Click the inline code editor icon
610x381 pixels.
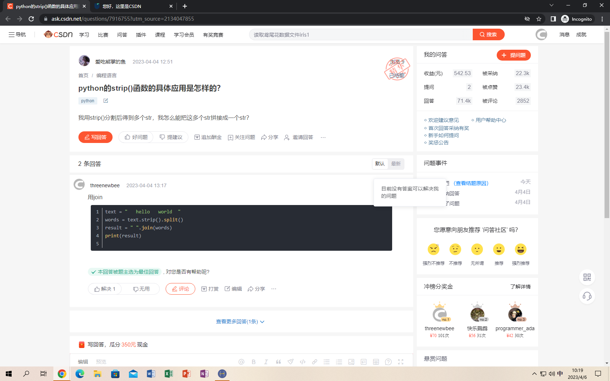click(x=302, y=362)
